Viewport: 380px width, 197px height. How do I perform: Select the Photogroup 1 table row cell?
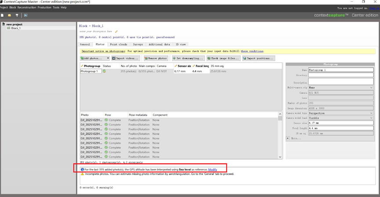coord(91,72)
